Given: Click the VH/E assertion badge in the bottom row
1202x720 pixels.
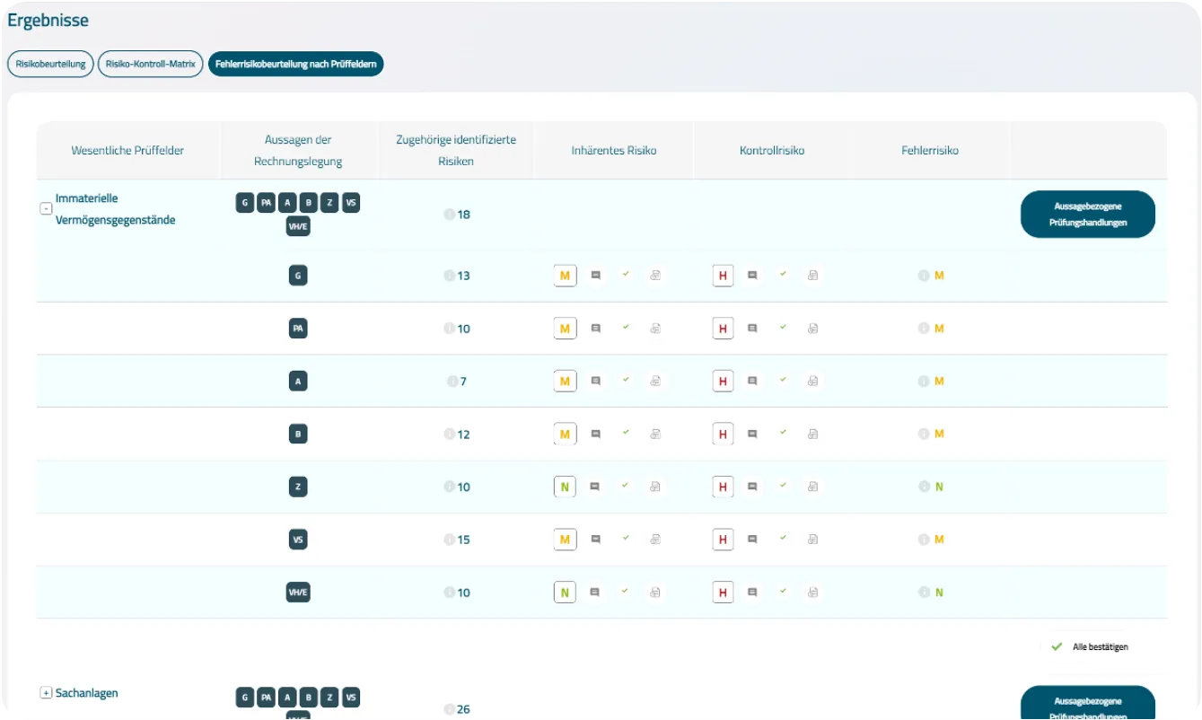Looking at the screenshot, I should pos(298,593).
